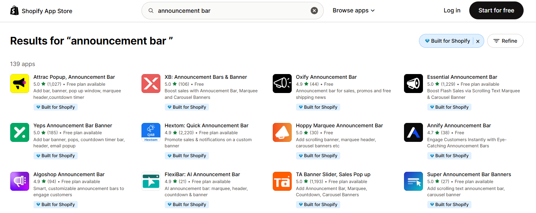
Task: Click the Log in link
Action: tap(452, 11)
